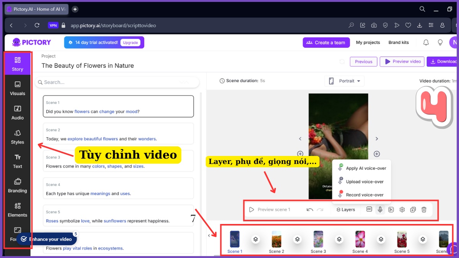Open transition icon between Scene 3 and Scene 4
The width and height of the screenshot is (459, 258).
coord(339,239)
